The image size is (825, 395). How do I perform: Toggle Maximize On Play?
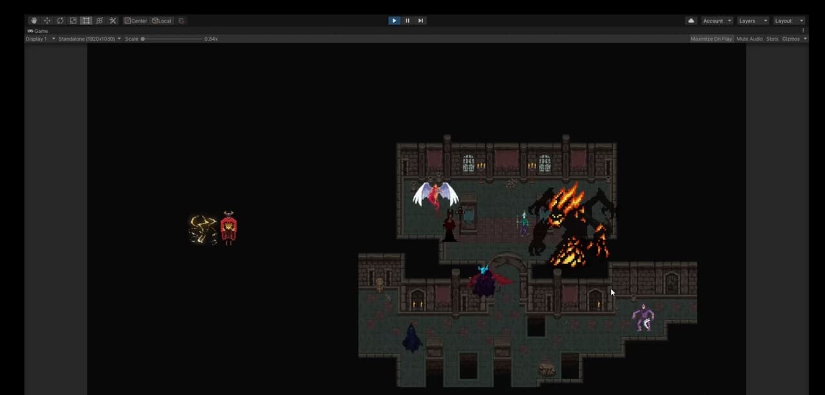[711, 39]
